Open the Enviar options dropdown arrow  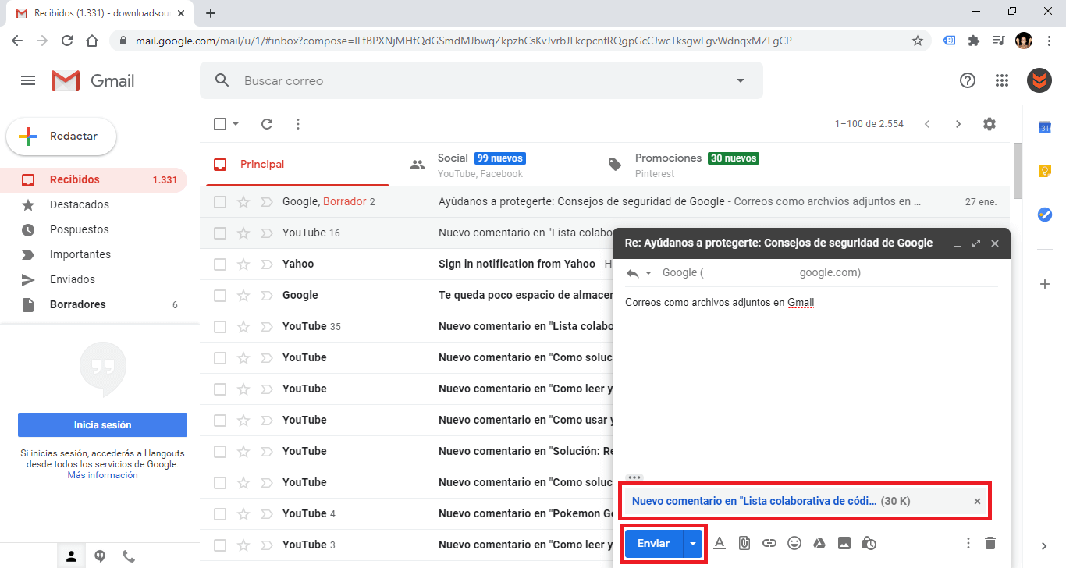[691, 543]
